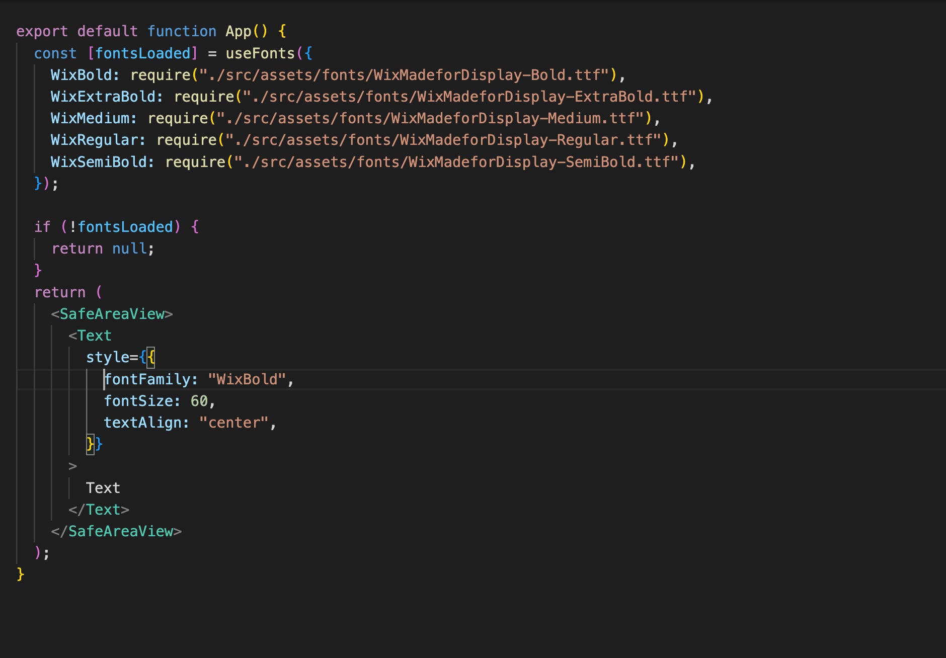Image resolution: width=946 pixels, height=658 pixels.
Task: Click the 'export' keyword on the first line
Action: 42,31
